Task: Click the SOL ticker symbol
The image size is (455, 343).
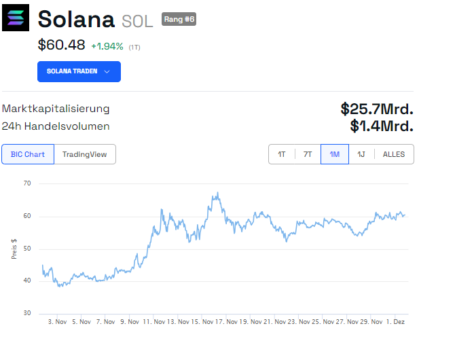Action: (137, 20)
